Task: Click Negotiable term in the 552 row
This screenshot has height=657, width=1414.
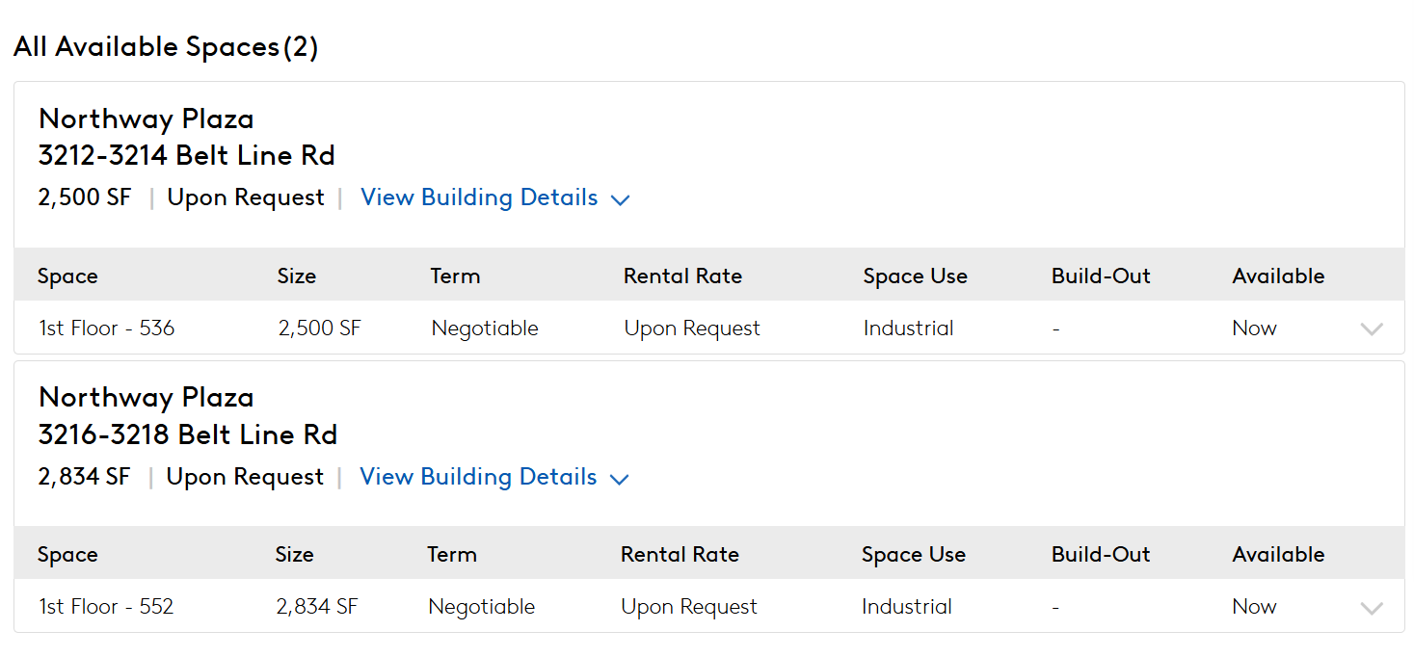Action: coord(482,606)
